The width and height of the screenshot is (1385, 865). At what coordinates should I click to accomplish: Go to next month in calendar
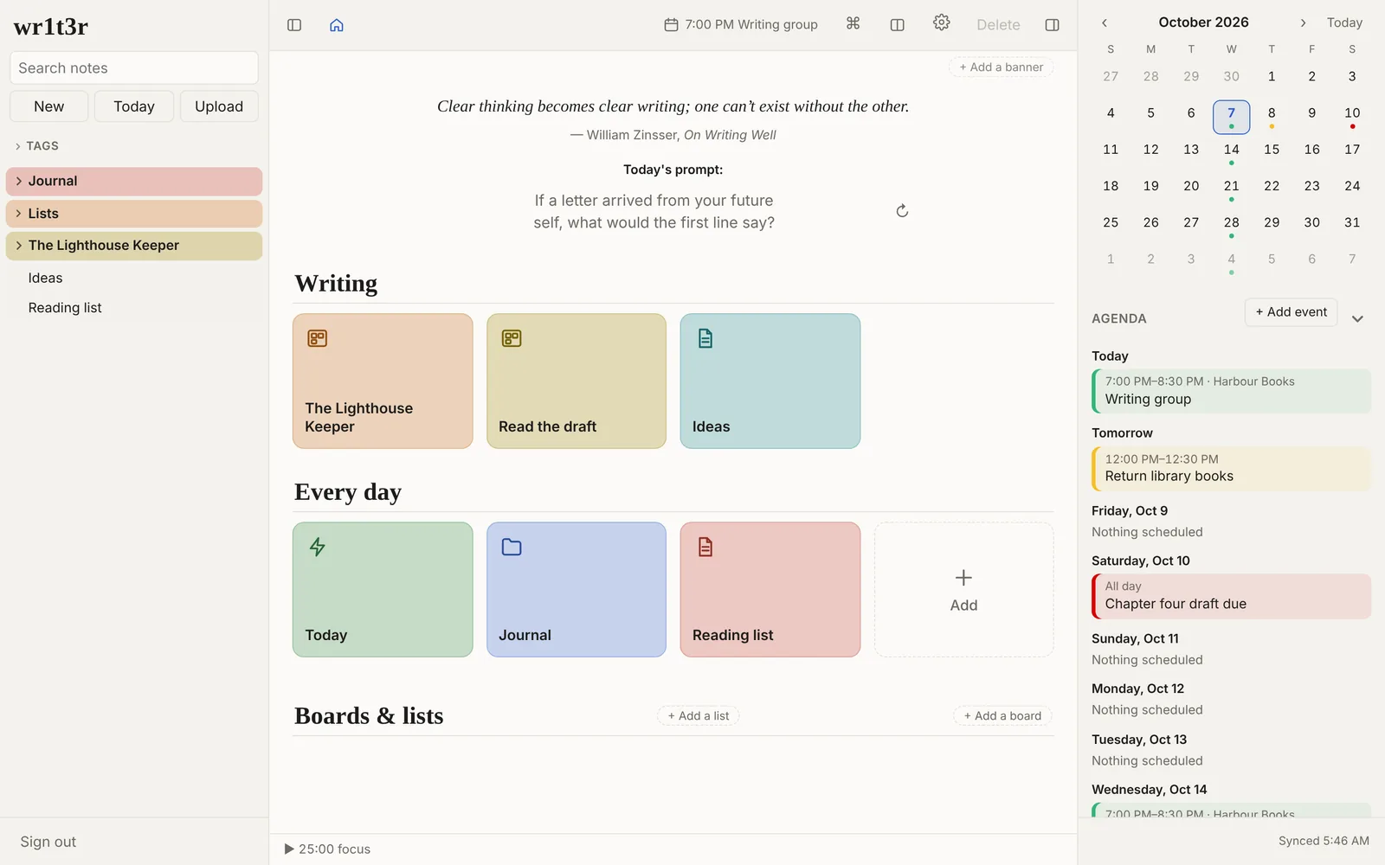(1303, 23)
